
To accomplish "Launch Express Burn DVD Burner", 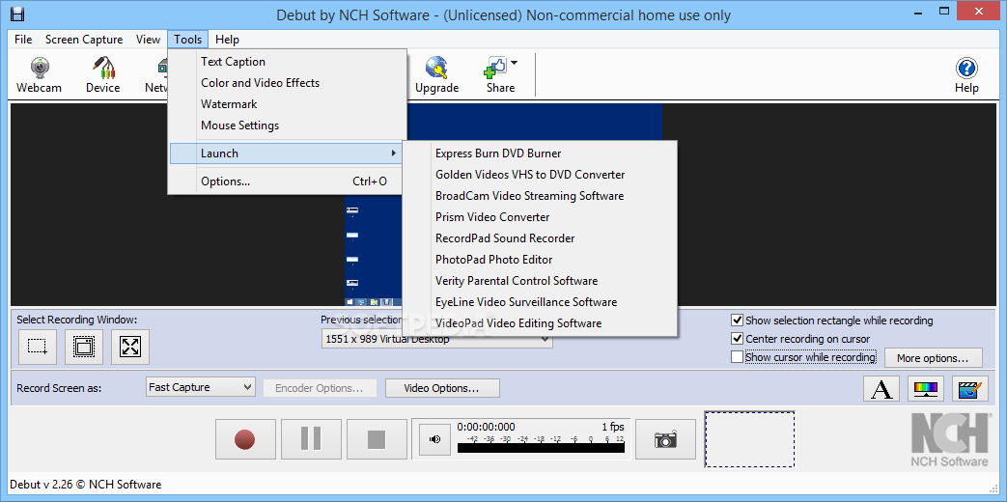I will click(540, 153).
